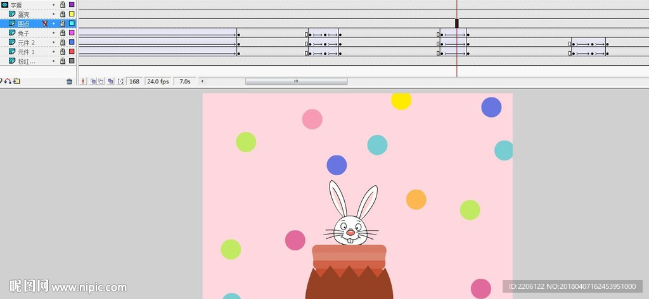This screenshot has width=649, height=299.
Task: Toggle lock on the 元件 1 layer
Action: click(x=63, y=52)
